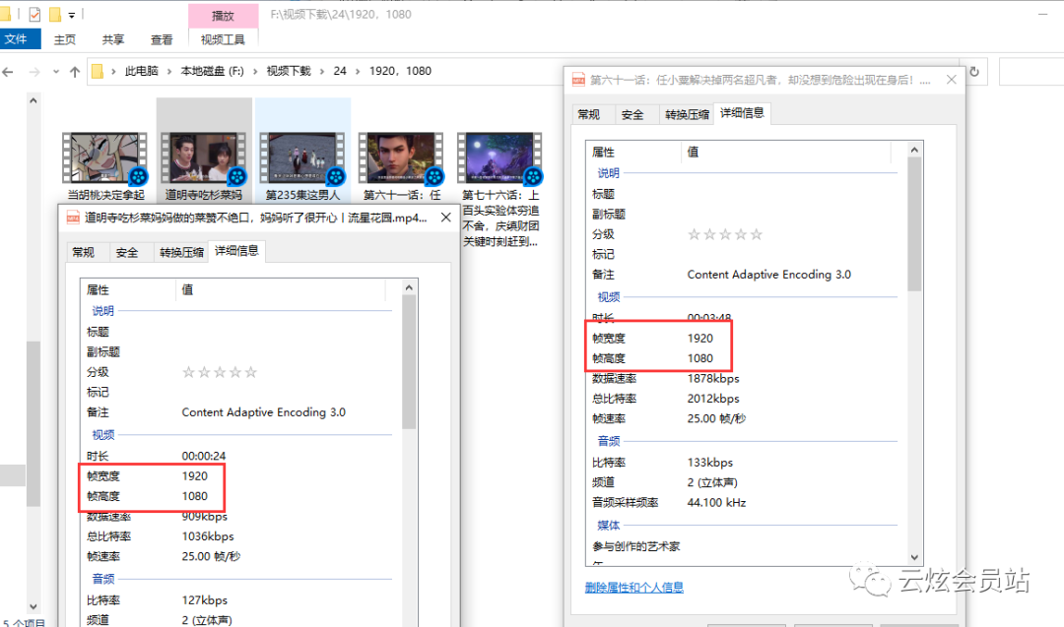Viewport: 1064px width, 627px height.
Task: Select the 参与创作的艺术家 row
Action: pyautogui.click(x=745, y=546)
